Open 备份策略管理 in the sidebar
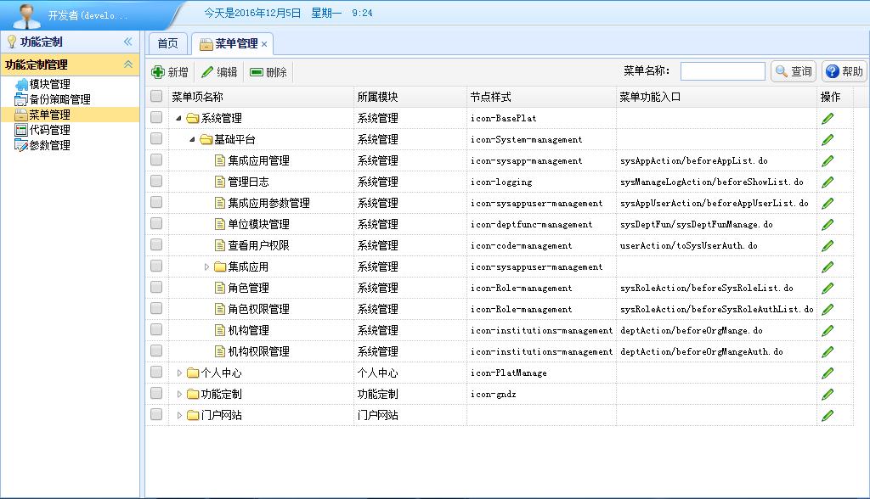870x499 pixels. click(x=59, y=99)
